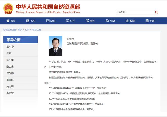Click 首页 in the breadcrumb trail
Image resolution: width=167 pixels, height=117 pixels.
pyautogui.click(x=20, y=30)
